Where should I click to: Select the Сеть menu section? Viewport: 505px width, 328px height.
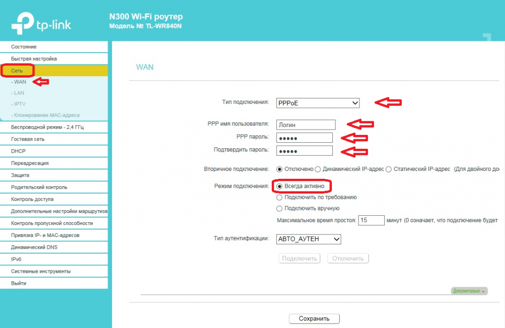coord(54,71)
